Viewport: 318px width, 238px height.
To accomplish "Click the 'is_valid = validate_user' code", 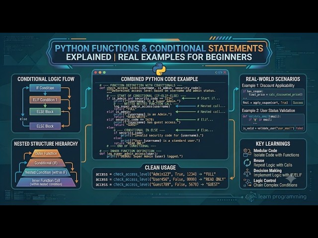I will 268,128.
